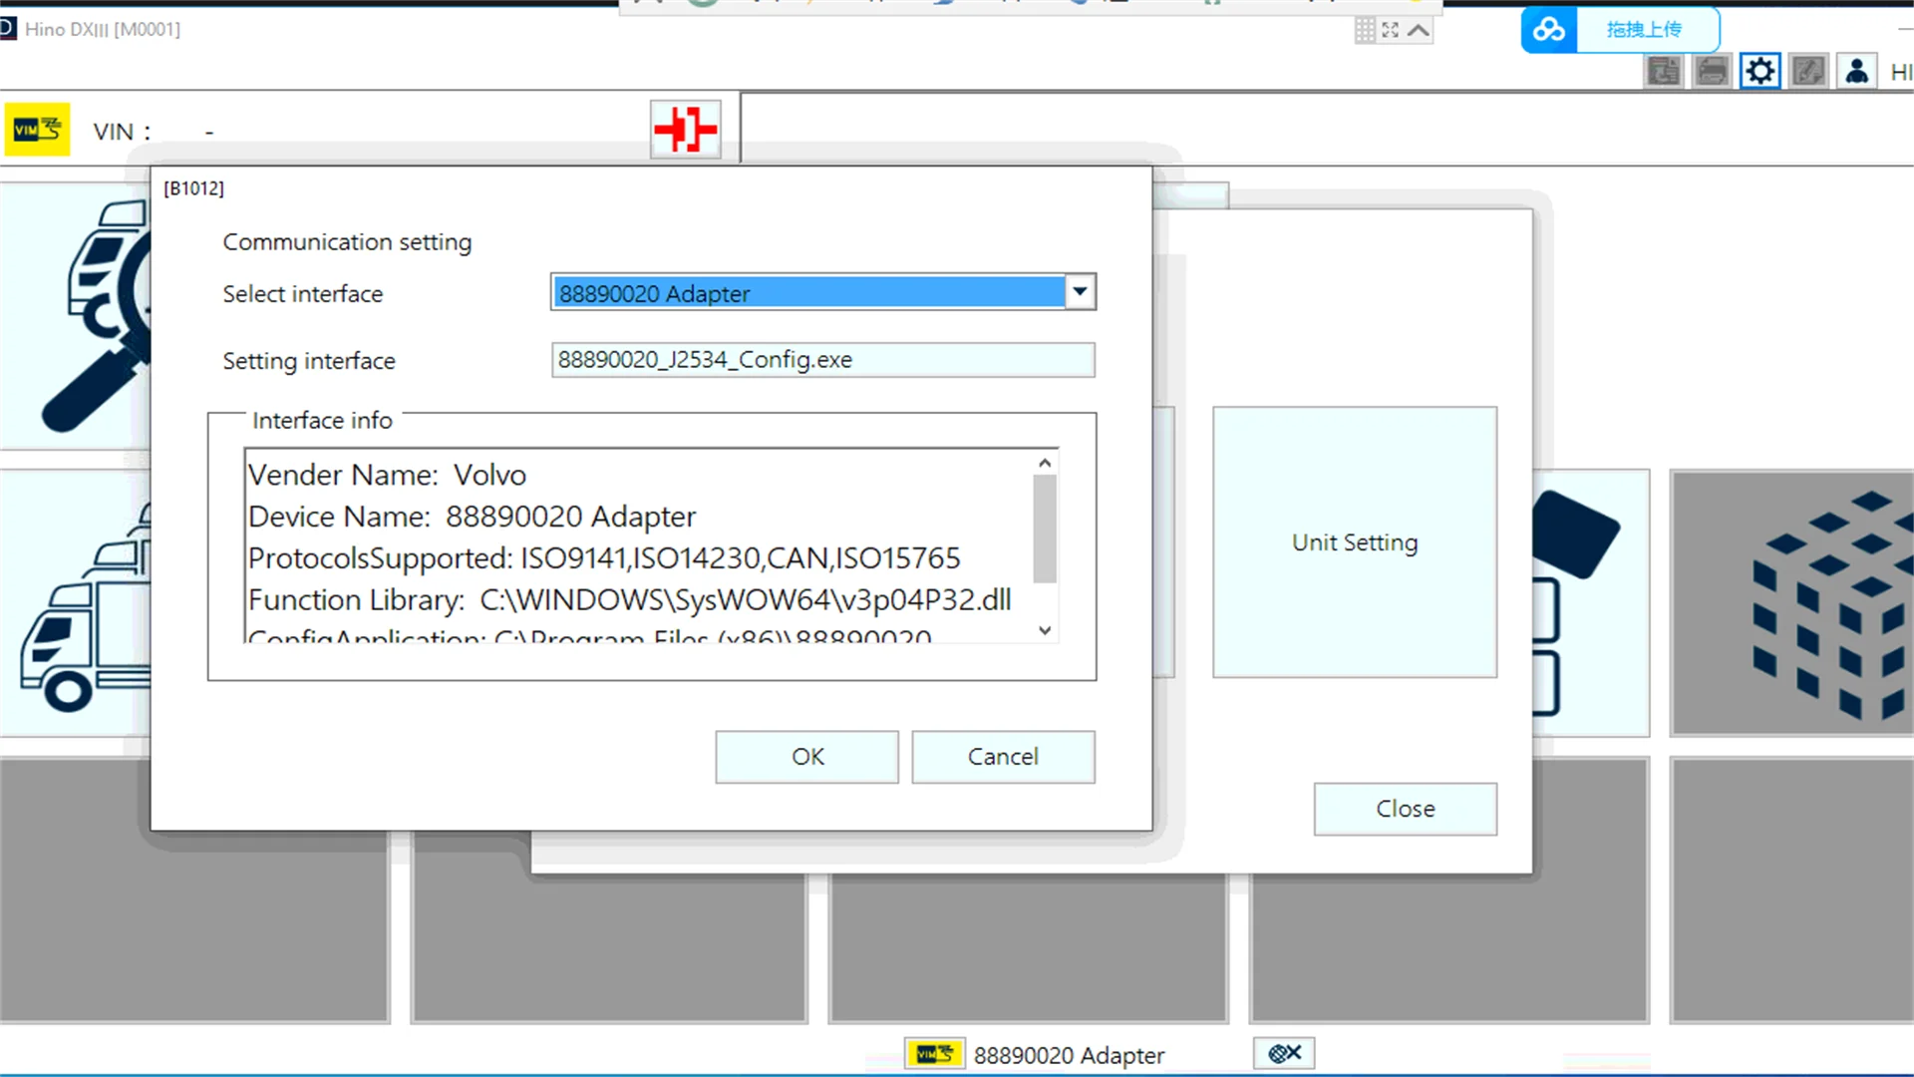Click the trucks fleet tile

(77, 603)
